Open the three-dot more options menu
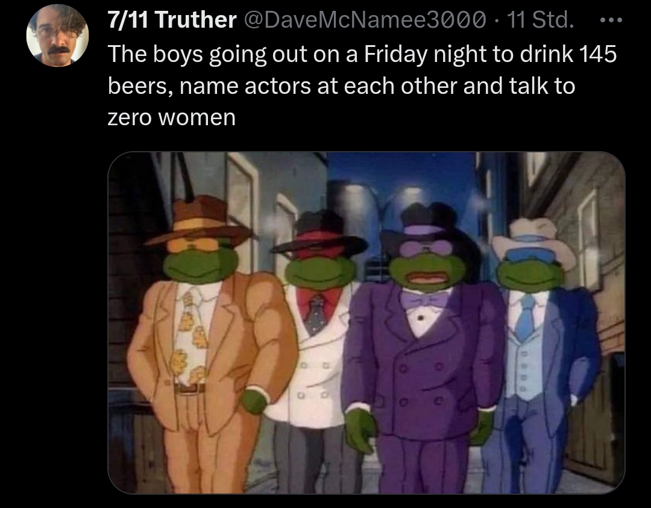This screenshot has width=651, height=508. [611, 20]
